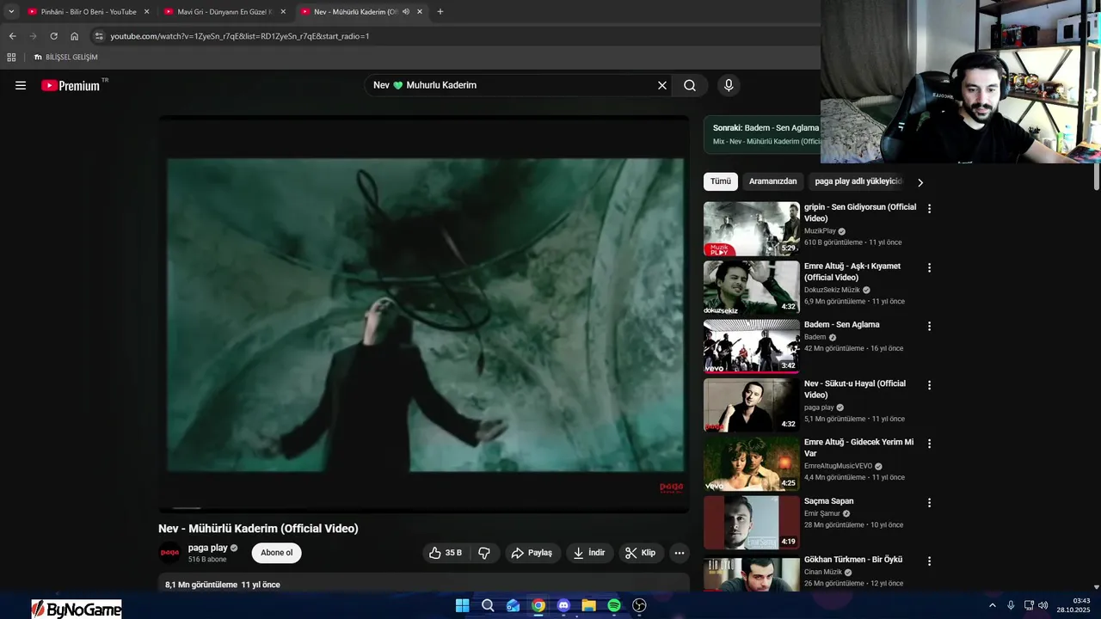
Task: Open Saçma Sapan video title
Action: point(829,500)
